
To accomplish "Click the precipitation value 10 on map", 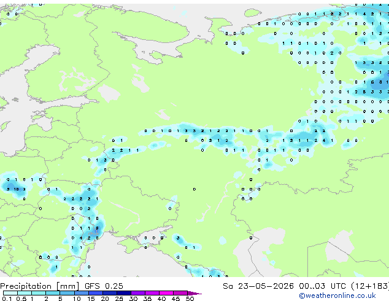I will coord(16,189).
